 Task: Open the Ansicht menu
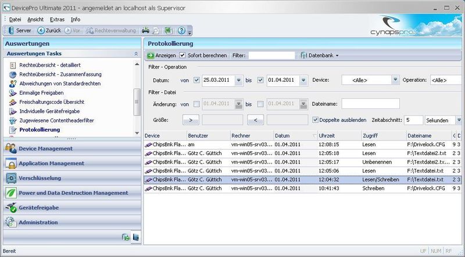(35, 20)
